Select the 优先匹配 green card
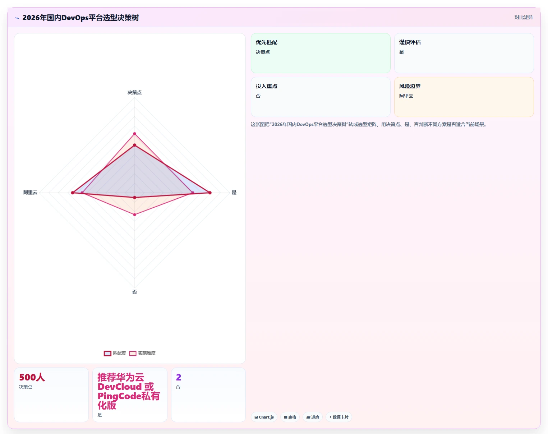Screen dimensions: 548x434 [321, 53]
